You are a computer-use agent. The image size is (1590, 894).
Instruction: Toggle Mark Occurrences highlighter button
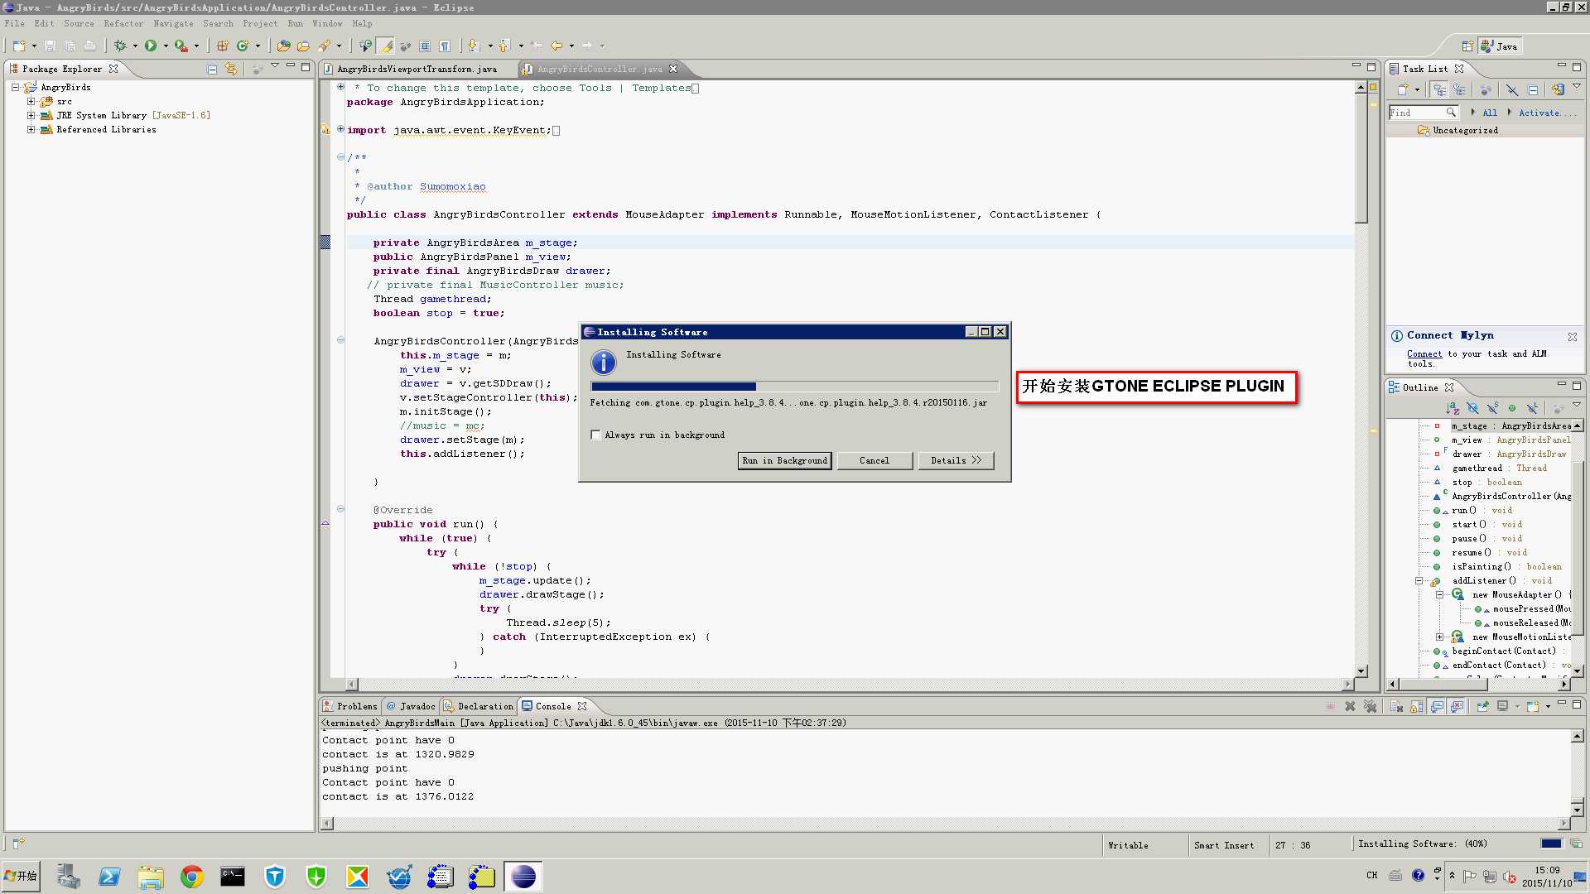385,46
